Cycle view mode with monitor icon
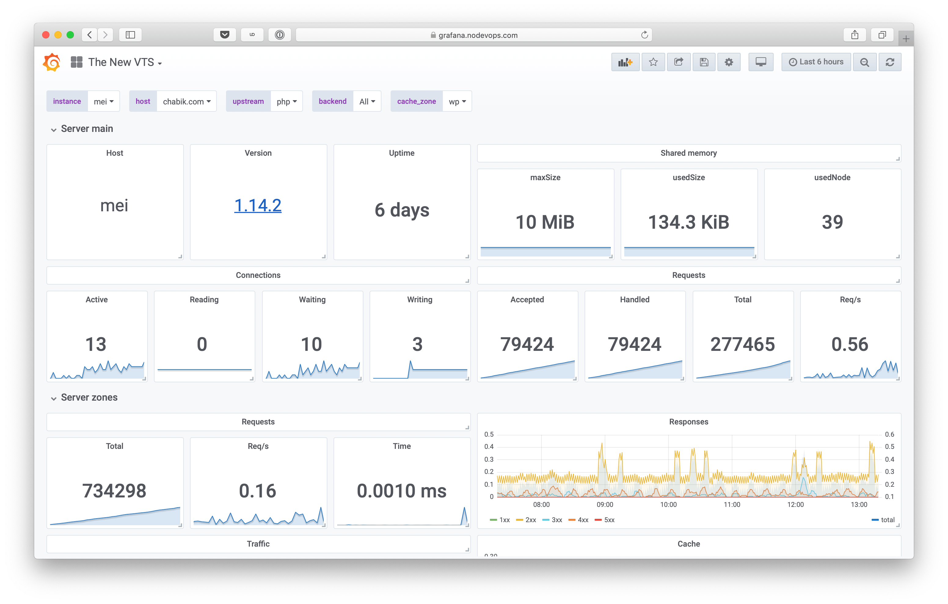This screenshot has height=604, width=948. tap(760, 62)
